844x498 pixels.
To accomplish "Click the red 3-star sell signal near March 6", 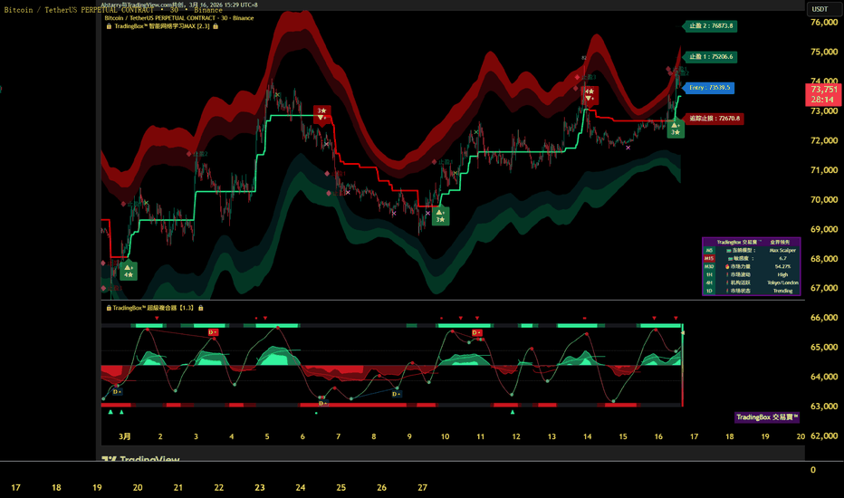I will (322, 113).
